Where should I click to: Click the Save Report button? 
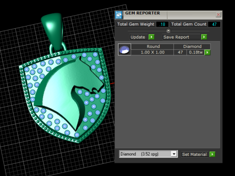[181, 37]
